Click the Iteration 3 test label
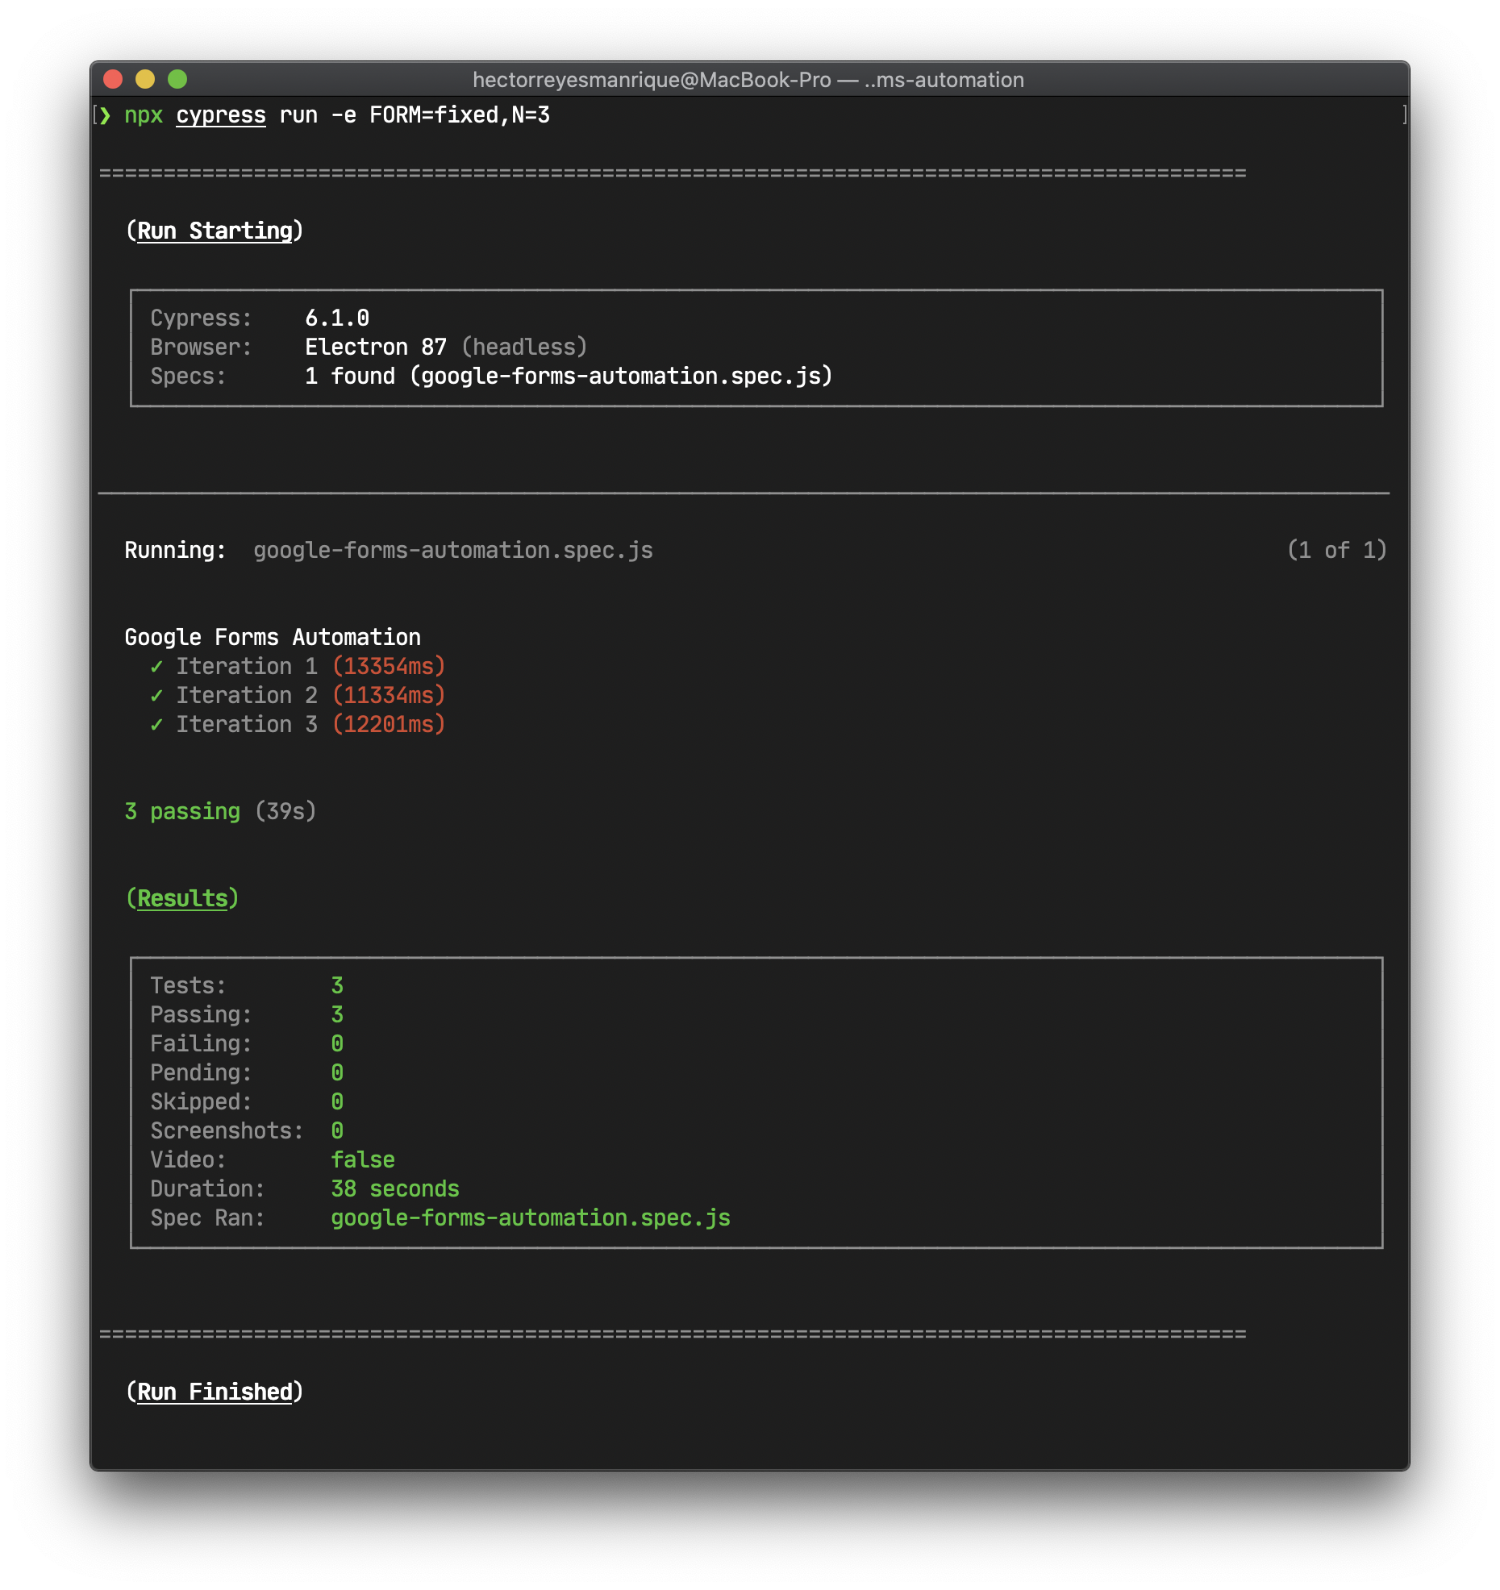1500x1590 pixels. 247,724
